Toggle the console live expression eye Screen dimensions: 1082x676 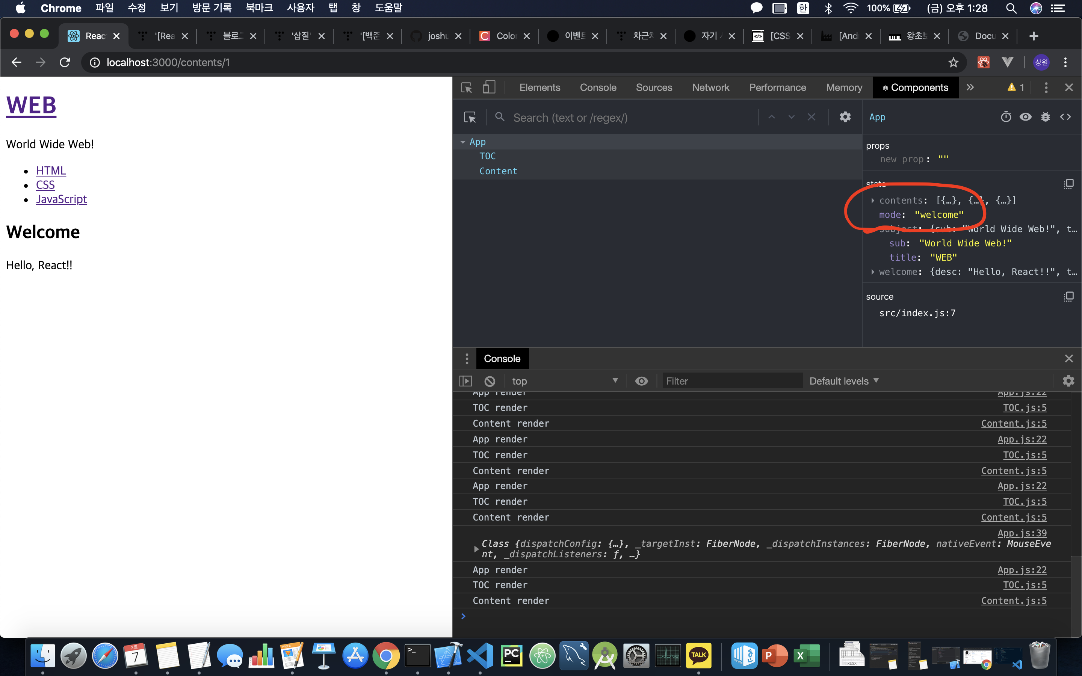pyautogui.click(x=641, y=381)
